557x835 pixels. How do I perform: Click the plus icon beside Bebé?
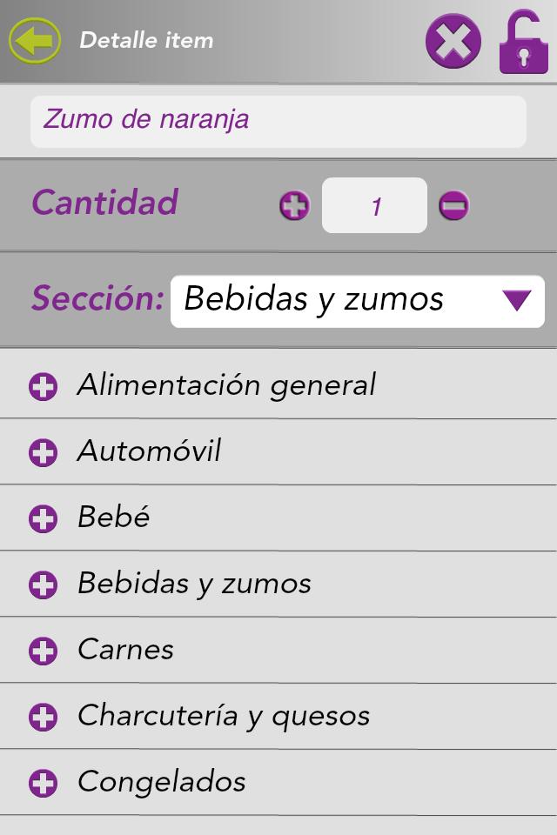[x=43, y=518]
